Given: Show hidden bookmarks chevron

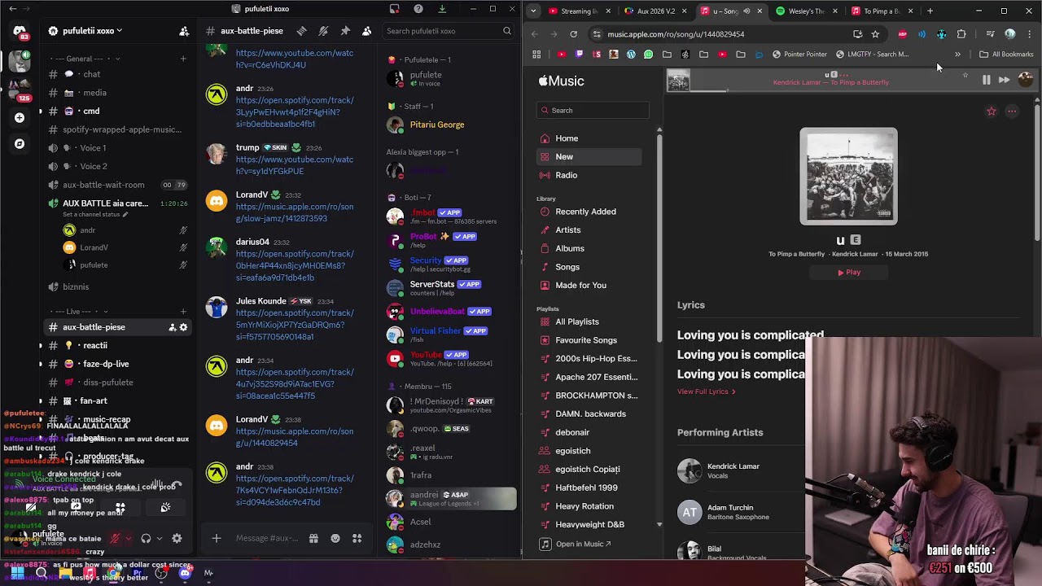Looking at the screenshot, I should pyautogui.click(x=957, y=55).
